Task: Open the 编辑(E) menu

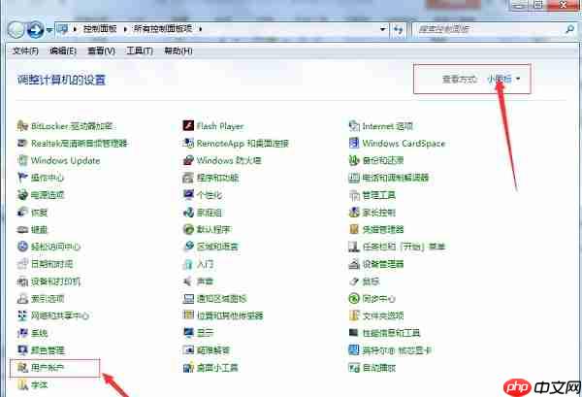Action: 63,50
